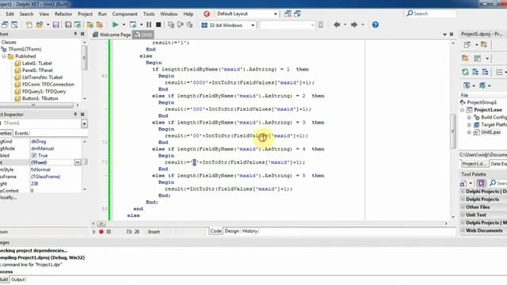Click the Open file folder icon
The height and width of the screenshot is (285, 507).
click(40, 25)
